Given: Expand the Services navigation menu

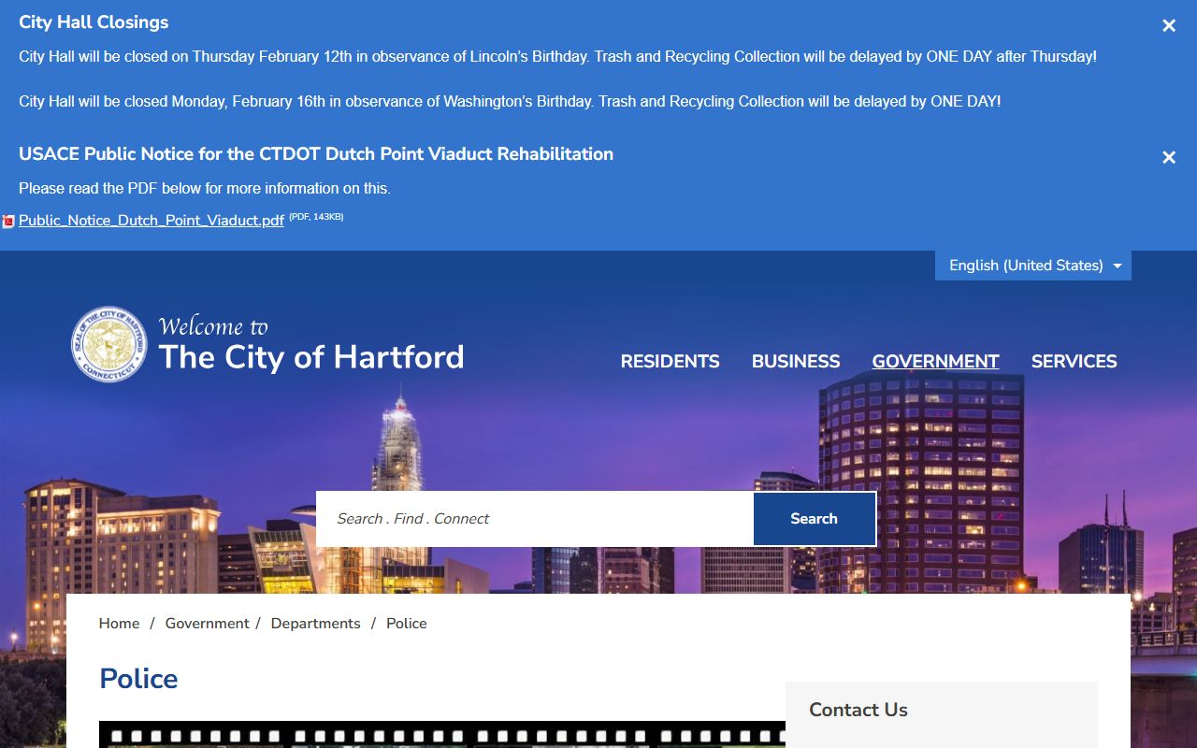Looking at the screenshot, I should click(1074, 362).
